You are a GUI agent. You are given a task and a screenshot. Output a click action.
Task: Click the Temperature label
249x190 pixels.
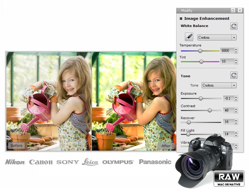[190, 45]
